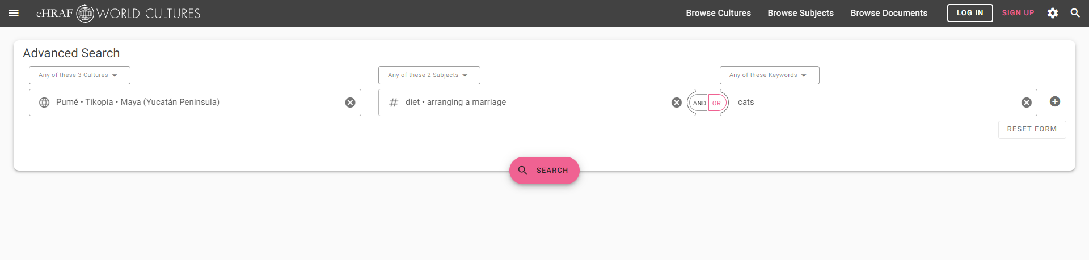This screenshot has width=1089, height=260.
Task: Select the OR operator toggle
Action: coord(716,103)
